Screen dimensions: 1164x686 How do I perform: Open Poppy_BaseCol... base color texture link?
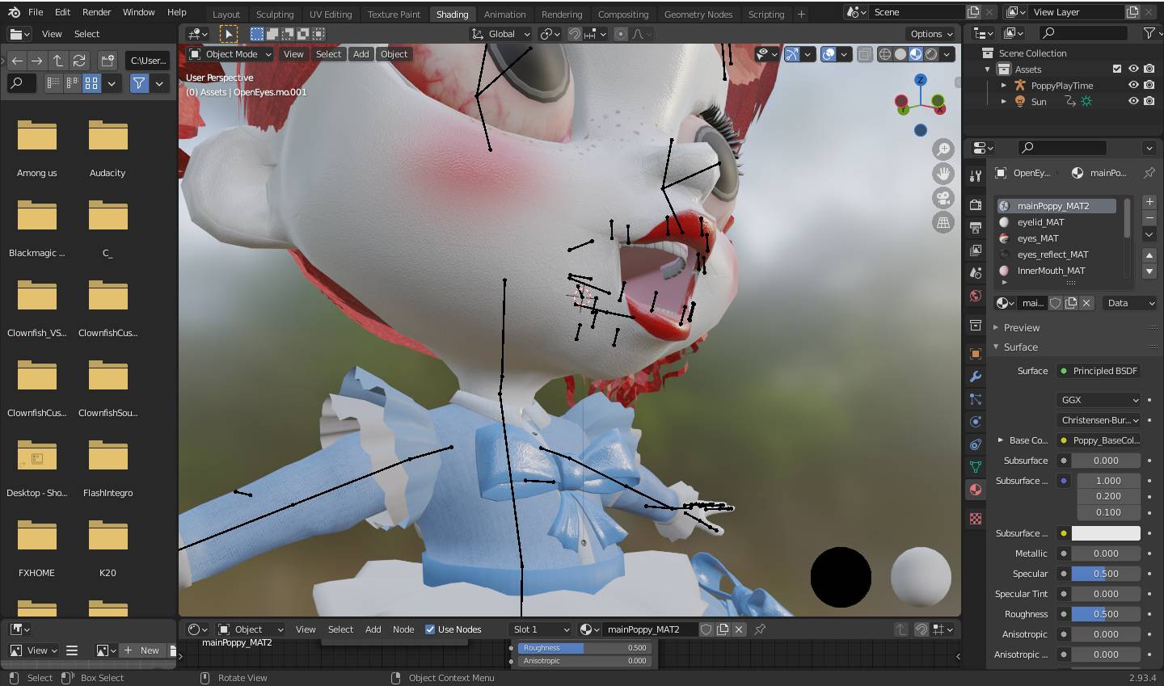coord(1099,440)
